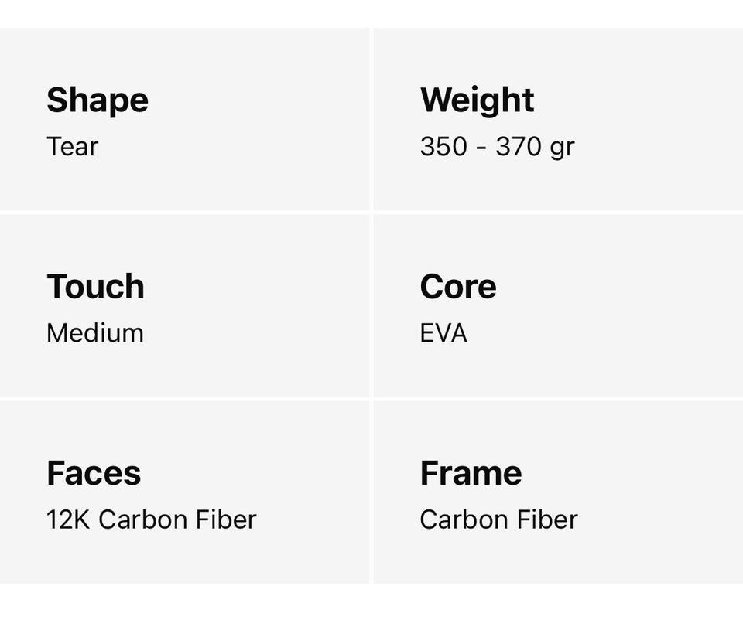Screen dimensions: 743x630
Task: Select the EVA core value
Action: click(x=443, y=333)
